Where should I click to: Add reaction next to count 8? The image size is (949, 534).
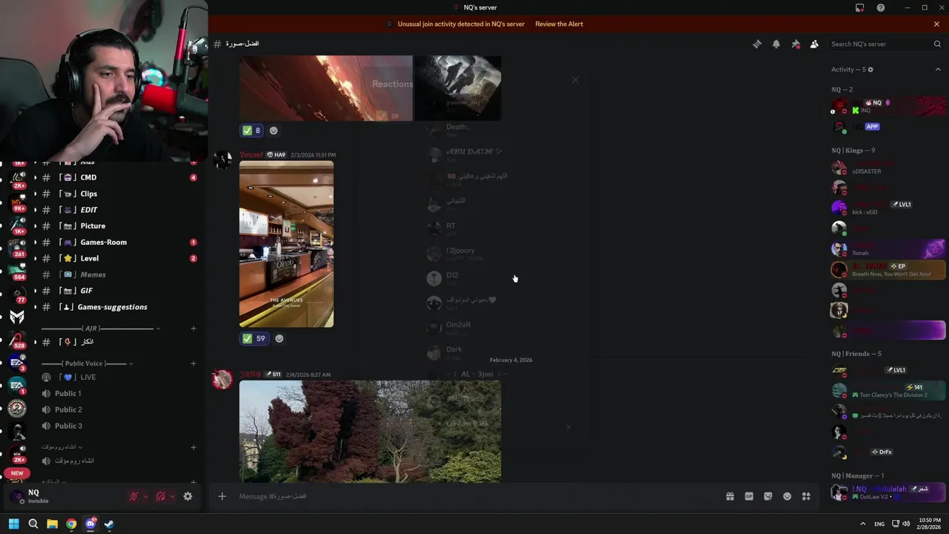click(x=274, y=131)
